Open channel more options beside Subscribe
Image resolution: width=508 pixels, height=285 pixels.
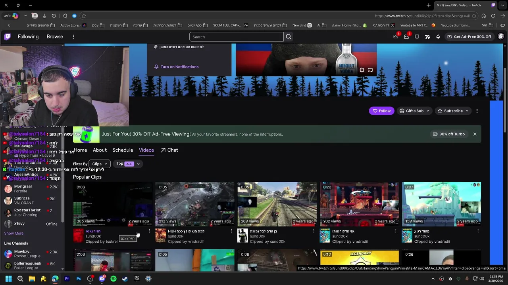pos(477,111)
